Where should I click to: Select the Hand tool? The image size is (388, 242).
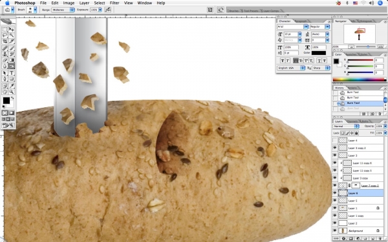[5, 92]
